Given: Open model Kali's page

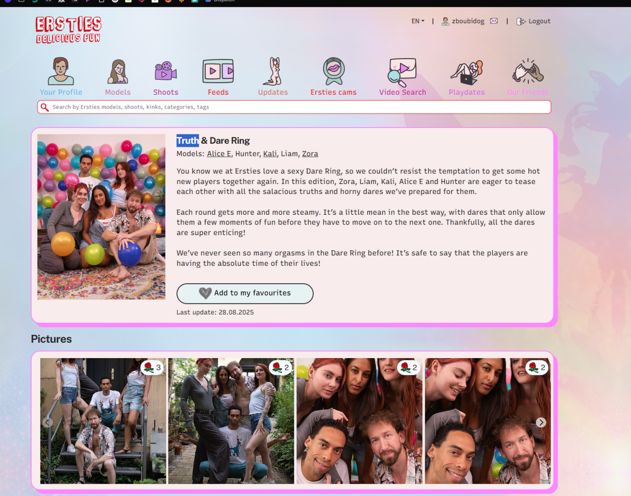Looking at the screenshot, I should tap(270, 154).
